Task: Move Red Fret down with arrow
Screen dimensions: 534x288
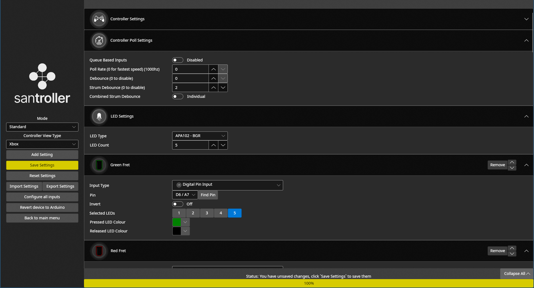Action: coord(512,254)
